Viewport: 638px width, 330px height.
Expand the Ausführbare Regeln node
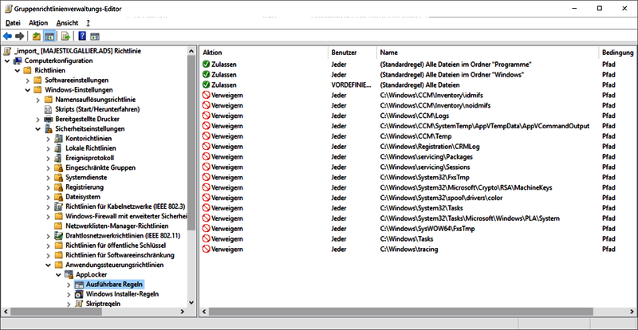tap(69, 285)
